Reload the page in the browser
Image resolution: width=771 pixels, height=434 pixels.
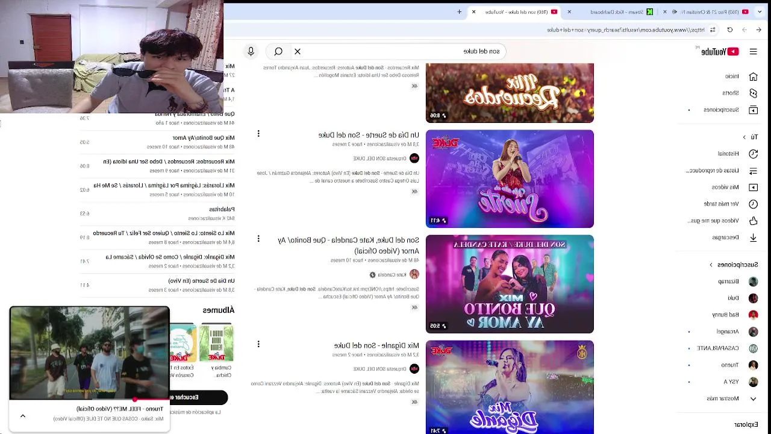coord(729,30)
